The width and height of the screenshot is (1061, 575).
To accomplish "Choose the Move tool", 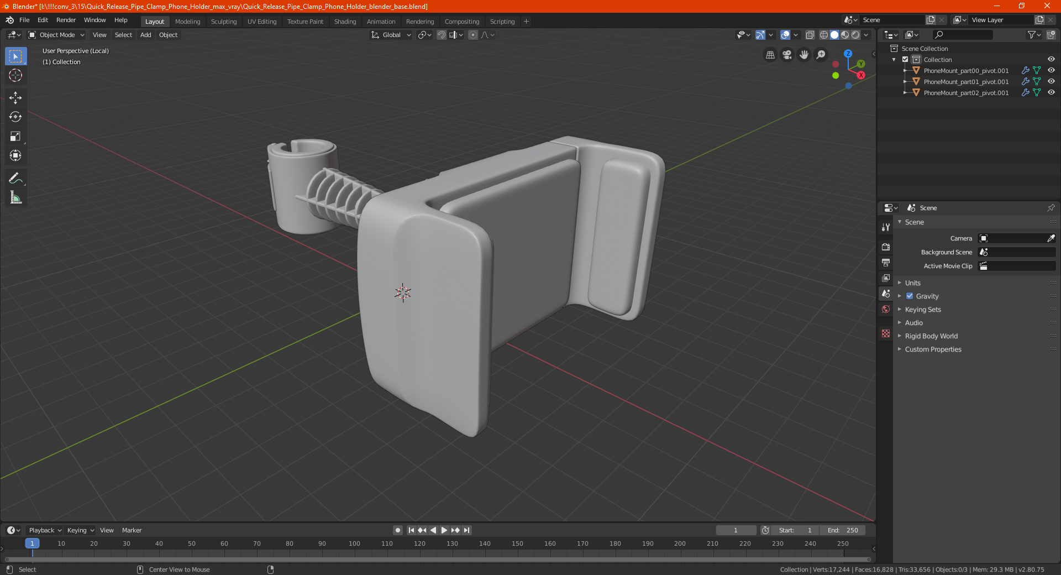I will point(15,98).
